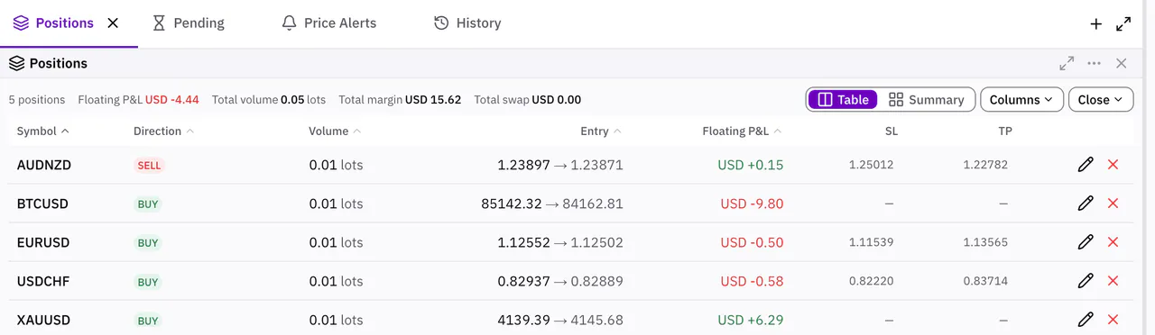This screenshot has height=335, width=1155.
Task: Click XAUUSD floating P&L USD +6.29
Action: click(x=751, y=320)
